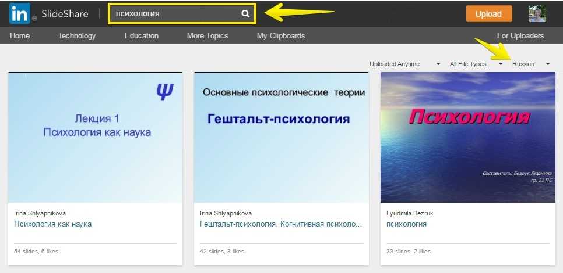Open the user profile avatar
Image resolution: width=563 pixels, height=273 pixels.
click(x=537, y=14)
